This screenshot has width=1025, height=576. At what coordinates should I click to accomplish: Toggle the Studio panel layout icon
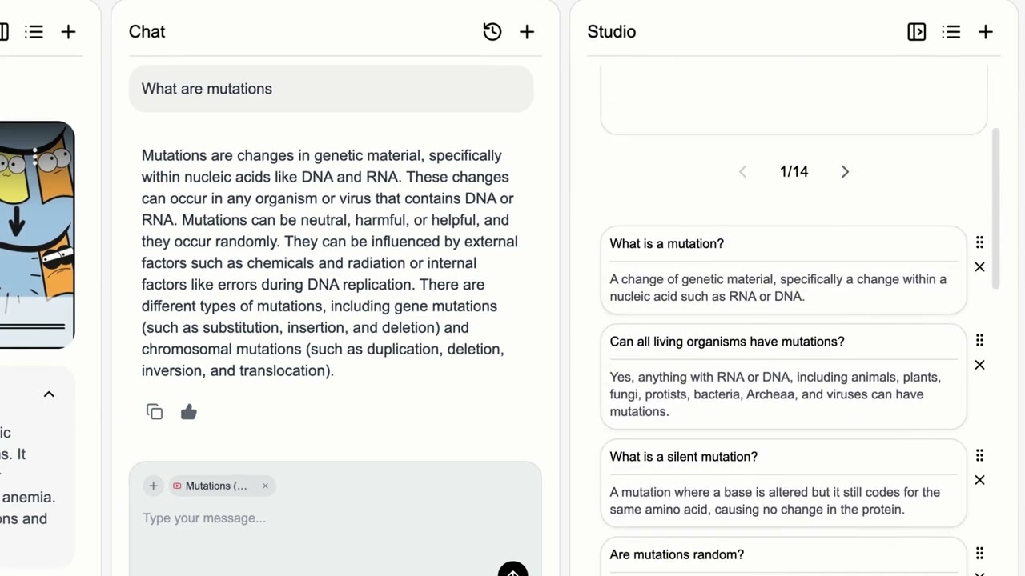[x=916, y=32]
